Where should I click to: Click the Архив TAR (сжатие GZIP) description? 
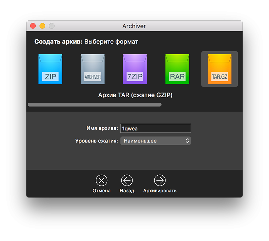pyautogui.click(x=135, y=95)
